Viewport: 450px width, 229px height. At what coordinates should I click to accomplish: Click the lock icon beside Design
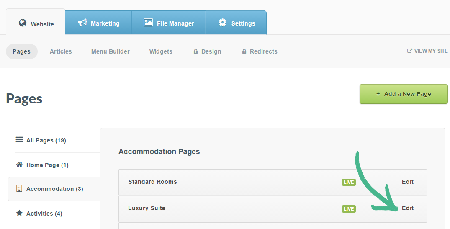click(x=195, y=51)
